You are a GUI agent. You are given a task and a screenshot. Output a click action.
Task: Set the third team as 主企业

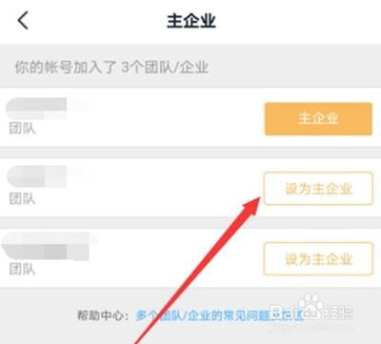click(x=318, y=258)
